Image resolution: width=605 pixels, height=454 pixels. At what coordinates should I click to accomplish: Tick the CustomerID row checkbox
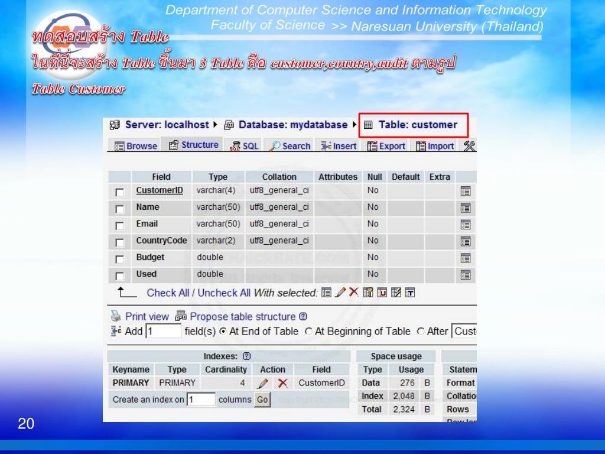(x=119, y=192)
